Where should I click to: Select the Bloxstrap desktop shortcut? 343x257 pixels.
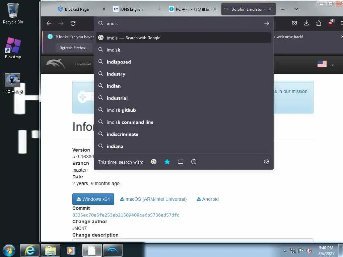[13, 48]
